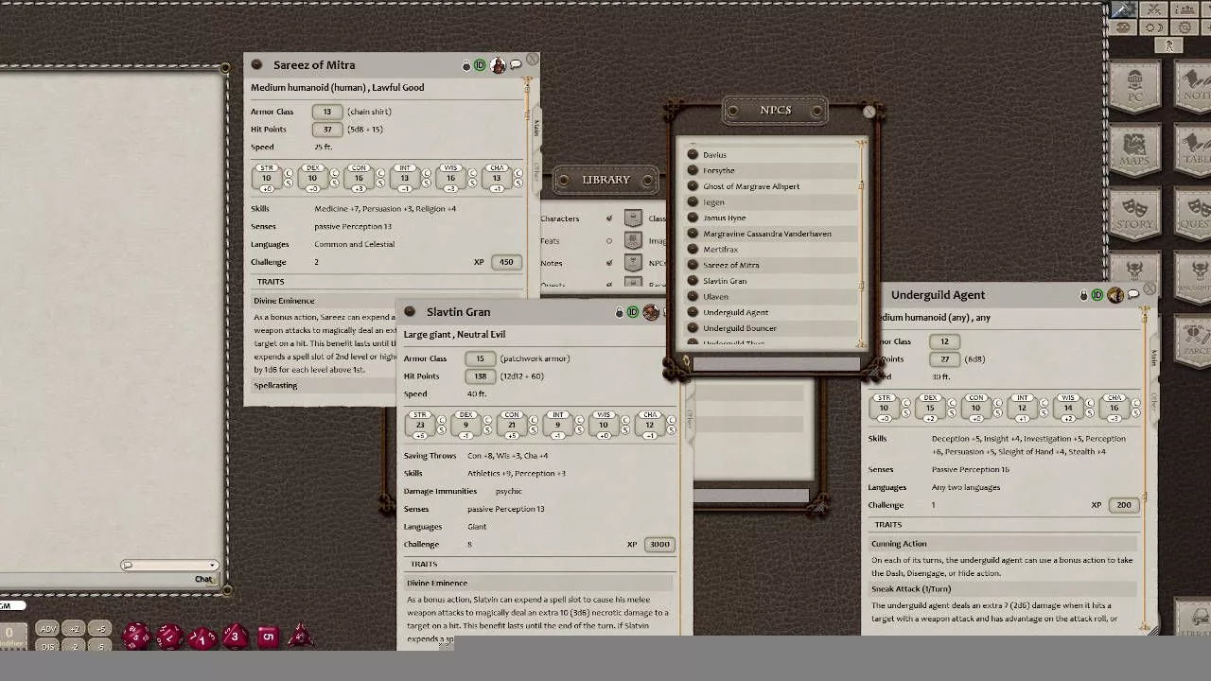Click the +2 modifier button
This screenshot has width=1211, height=681.
pyautogui.click(x=75, y=629)
